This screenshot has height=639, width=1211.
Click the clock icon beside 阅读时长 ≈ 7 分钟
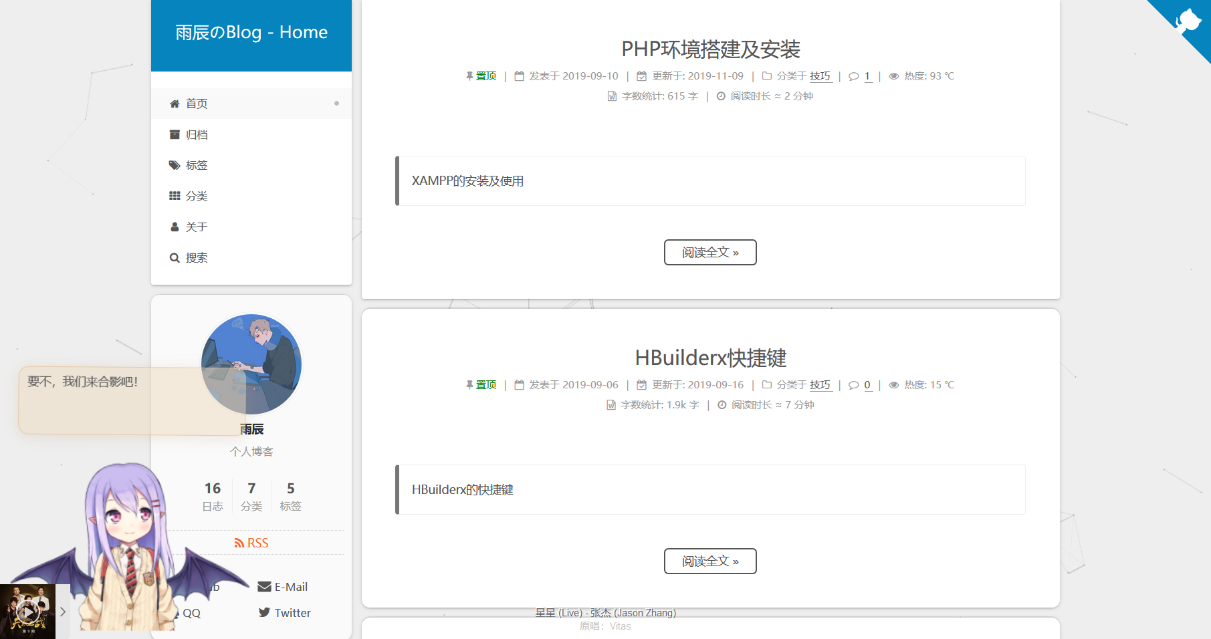pos(722,405)
